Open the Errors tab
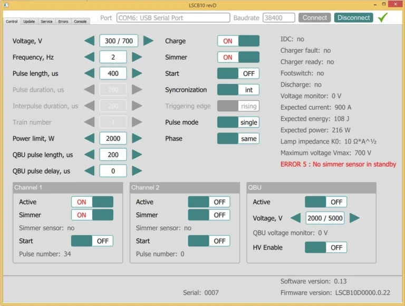 click(63, 22)
